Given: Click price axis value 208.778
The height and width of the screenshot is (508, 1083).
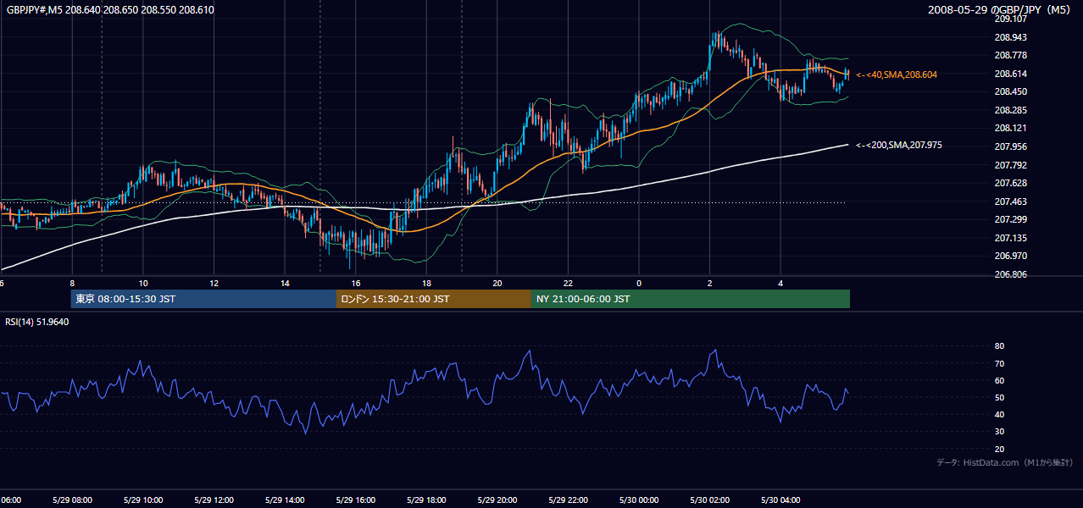Looking at the screenshot, I should tap(1010, 55).
